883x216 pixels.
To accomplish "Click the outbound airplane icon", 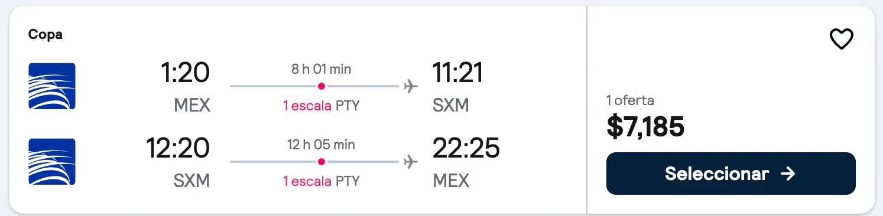I will (x=411, y=86).
